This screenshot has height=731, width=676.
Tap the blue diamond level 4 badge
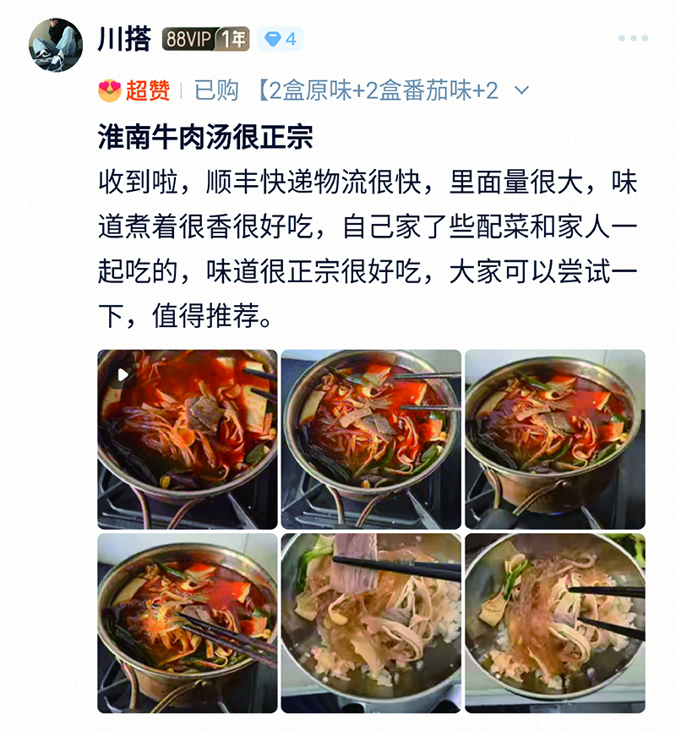(280, 39)
